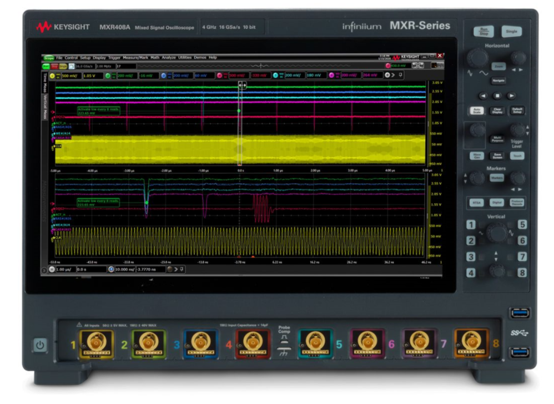Edit horizontal position field 0.0 s

point(91,270)
